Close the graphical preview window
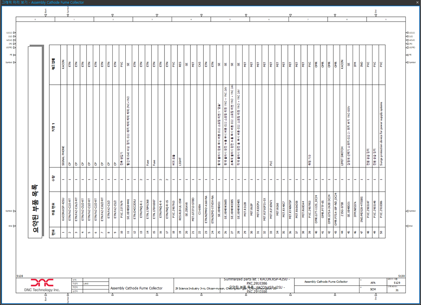The height and width of the screenshot is (305, 421). coord(417,2)
